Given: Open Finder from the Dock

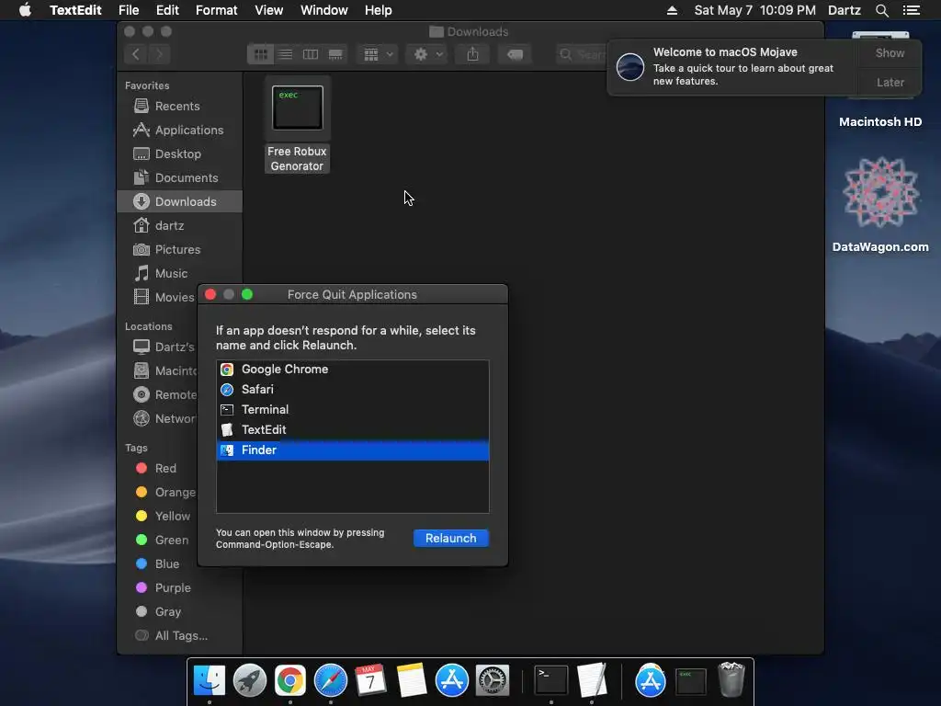Looking at the screenshot, I should [210, 680].
